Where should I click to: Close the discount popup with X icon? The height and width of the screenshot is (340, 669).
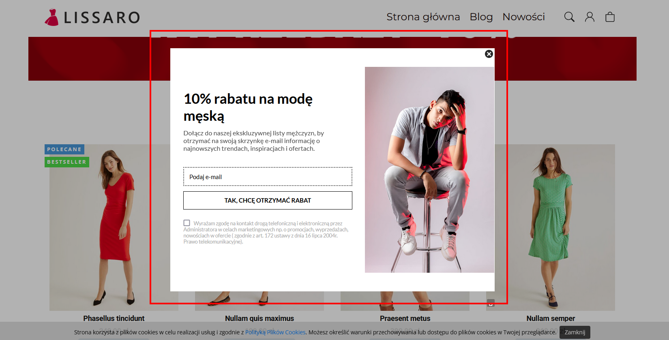point(489,54)
